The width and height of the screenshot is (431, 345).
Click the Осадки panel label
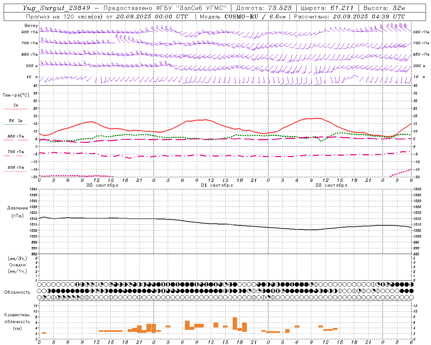[18, 265]
